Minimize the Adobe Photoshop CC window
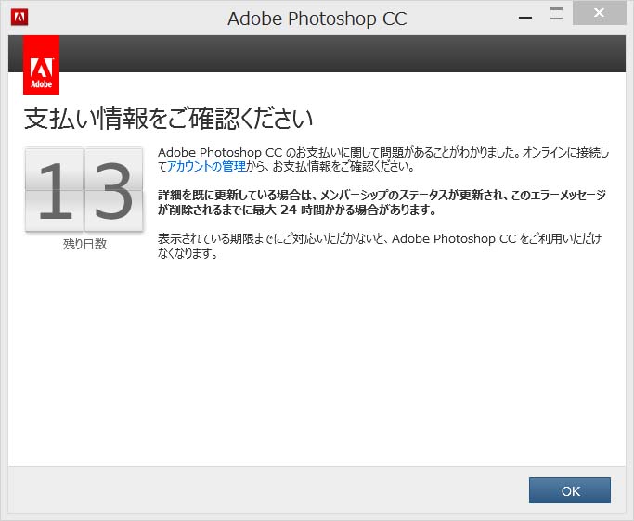The image size is (634, 521). tap(524, 18)
